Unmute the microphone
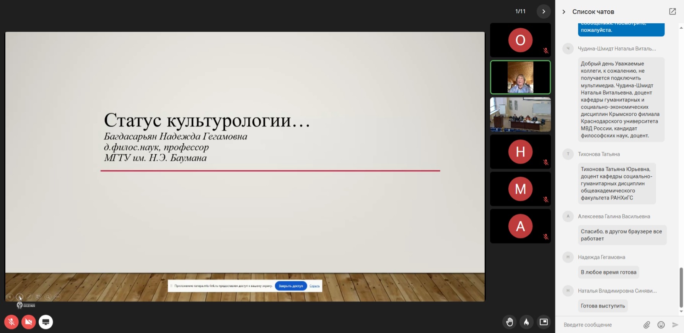The height and width of the screenshot is (333, 684). 11,322
